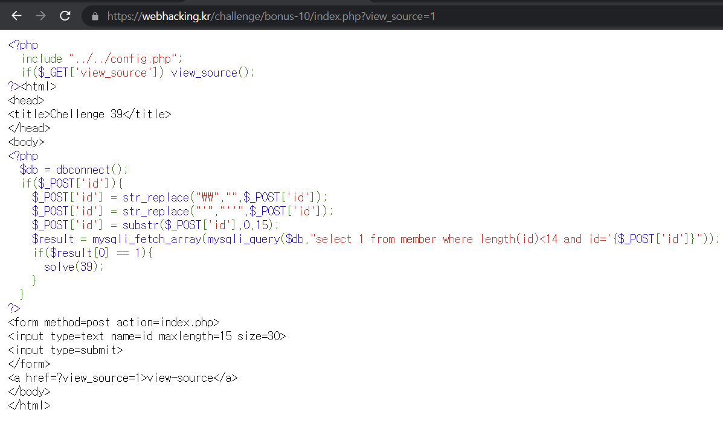The width and height of the screenshot is (723, 427).
Task: Click the '<title>Chellenge 39</title>' line
Action: [x=89, y=114]
